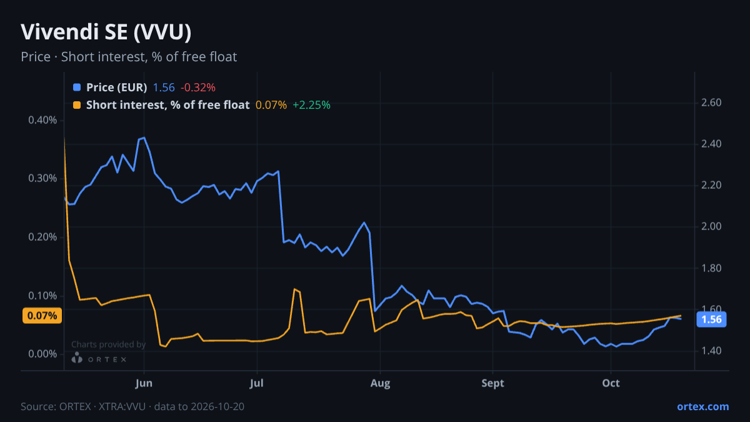
Task: Click the Jul x-axis label
Action: [x=256, y=383]
